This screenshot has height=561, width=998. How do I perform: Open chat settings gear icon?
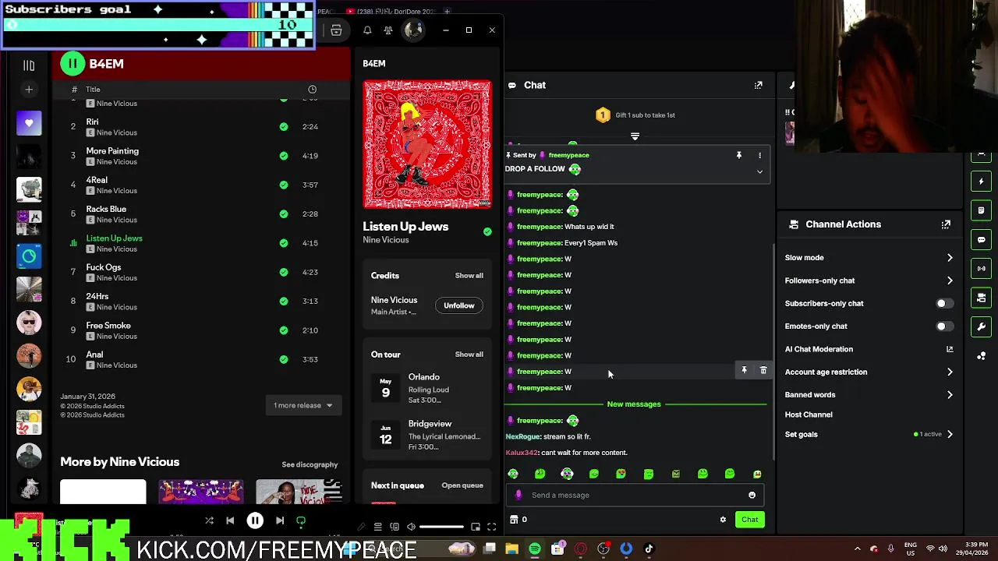pyautogui.click(x=723, y=520)
